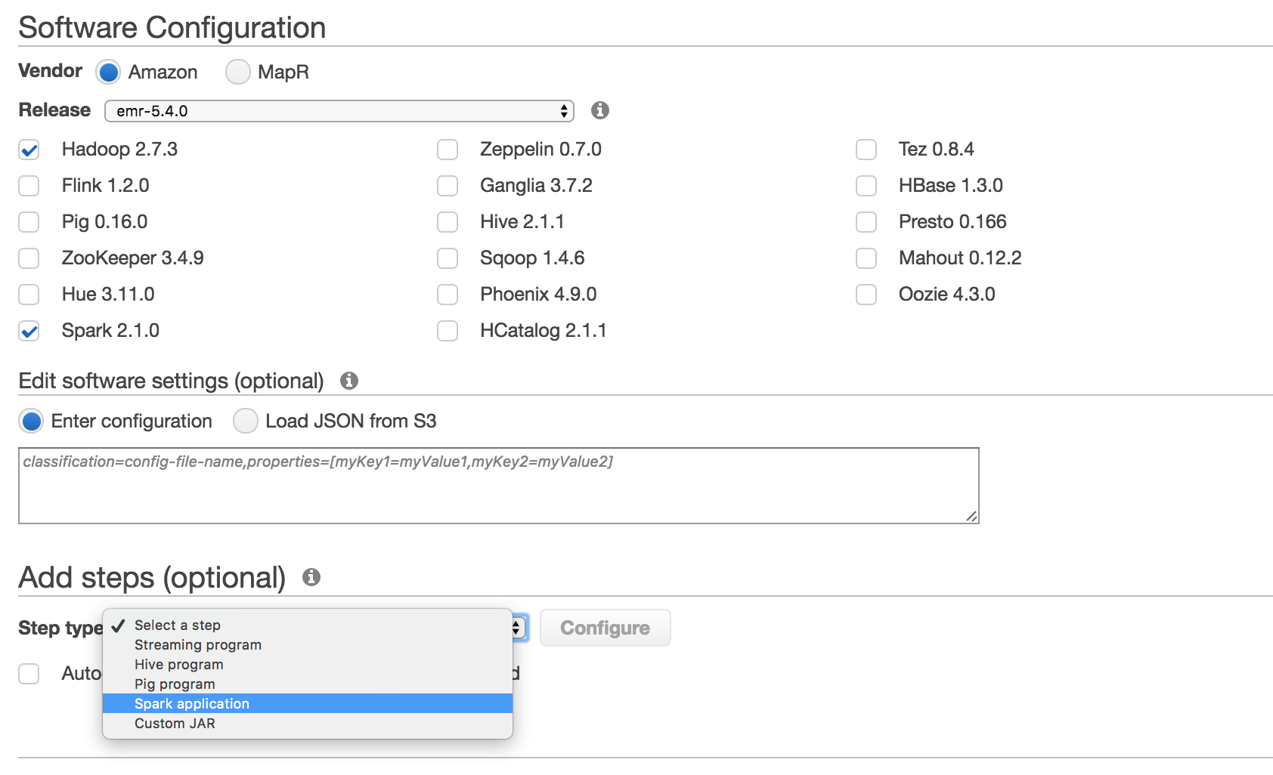Image resolution: width=1273 pixels, height=775 pixels.
Task: Select the Amazon vendor radio button
Action: click(108, 72)
